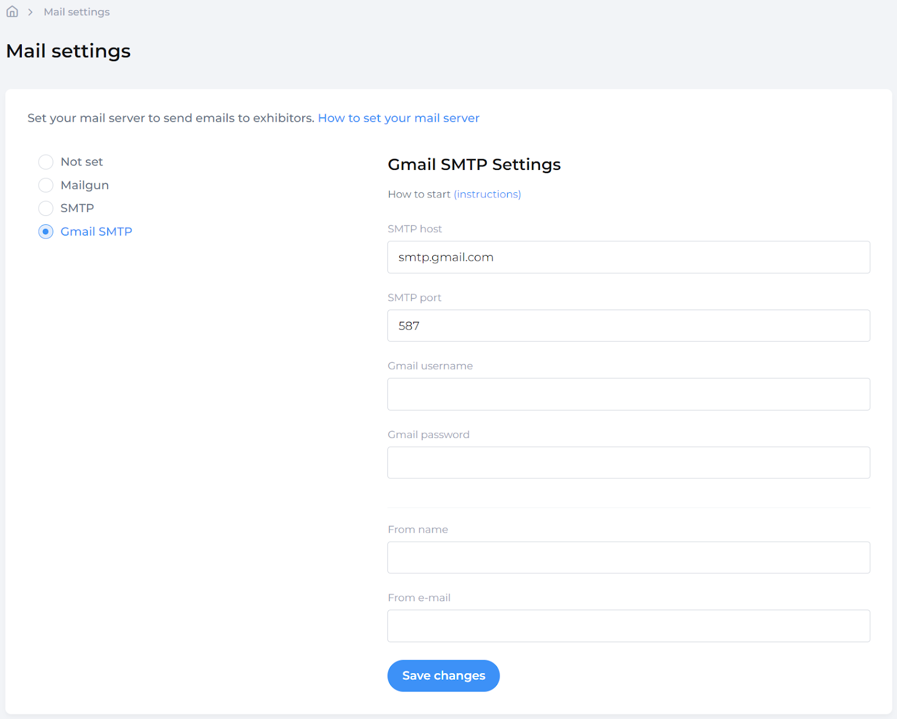Click the SMTP port label
Image resolution: width=897 pixels, height=719 pixels.
point(414,298)
